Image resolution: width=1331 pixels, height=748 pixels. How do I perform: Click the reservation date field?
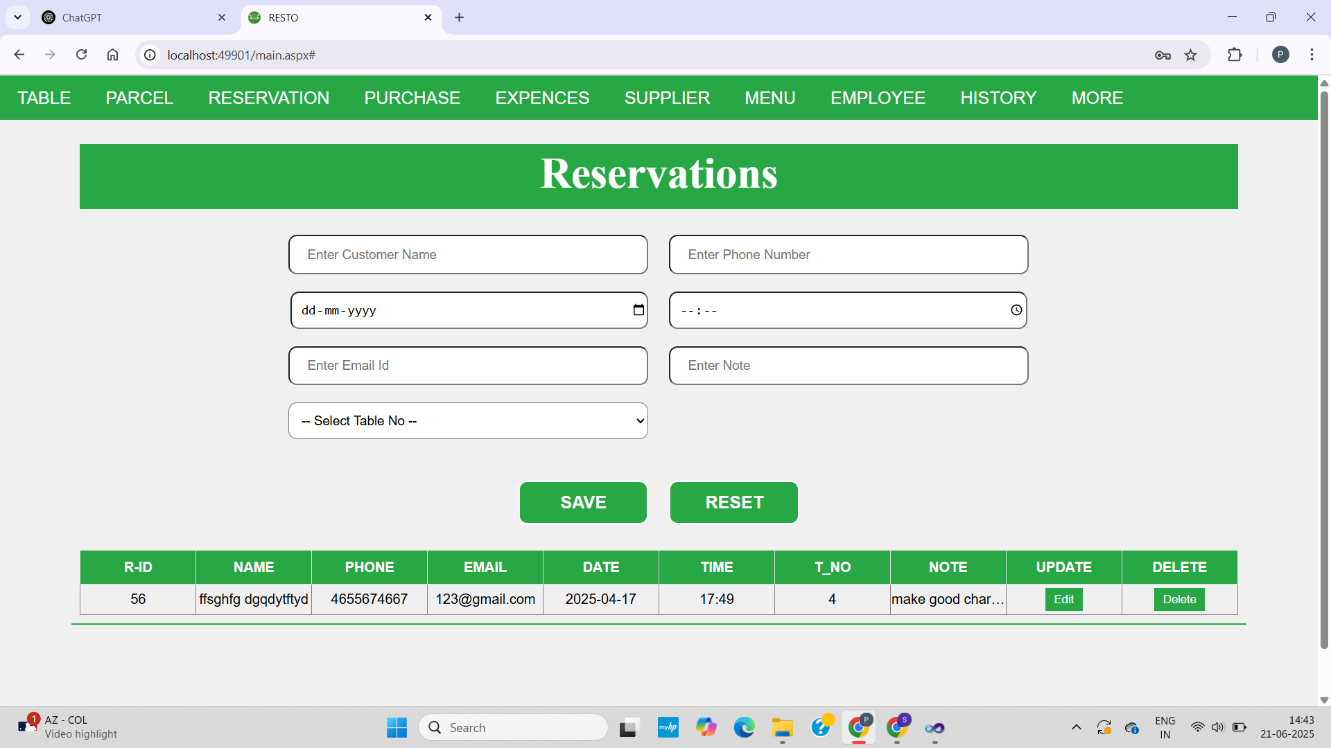pos(469,310)
